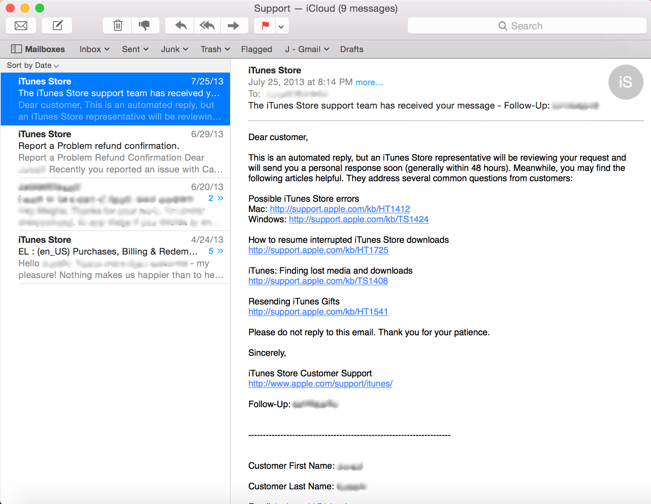Open the Junk mailbox dropdown

tap(175, 49)
